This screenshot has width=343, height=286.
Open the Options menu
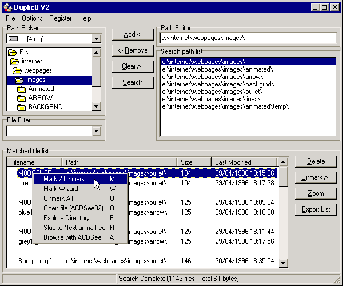[x=32, y=18]
